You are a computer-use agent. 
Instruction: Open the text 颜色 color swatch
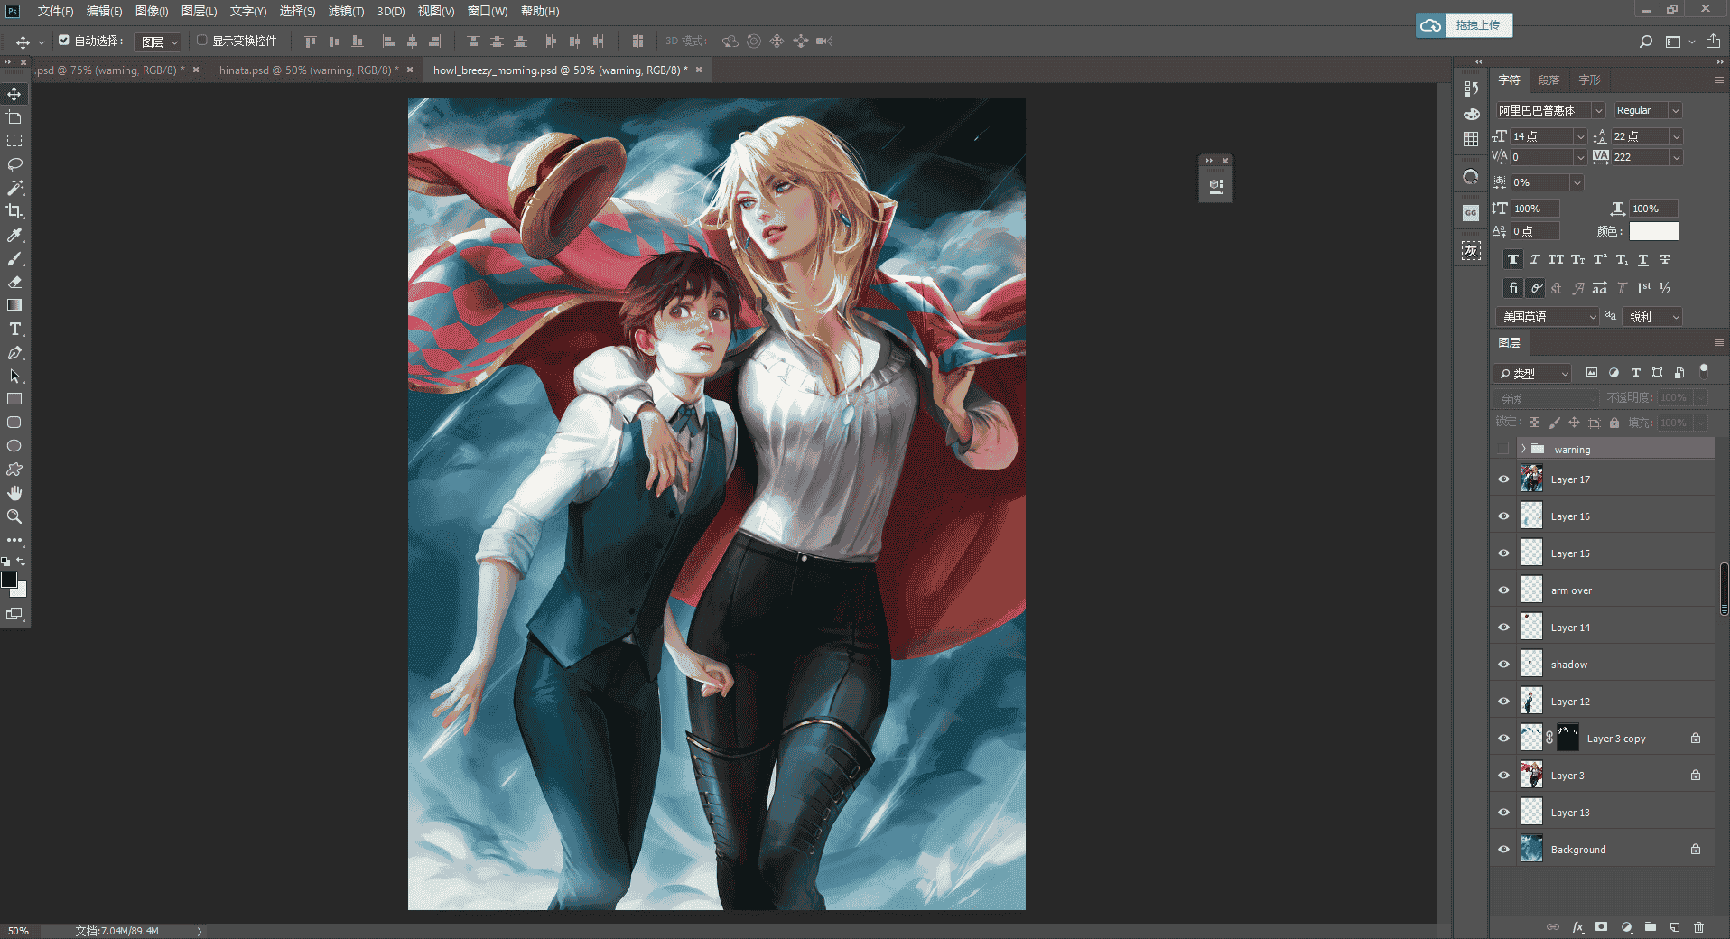click(x=1653, y=231)
